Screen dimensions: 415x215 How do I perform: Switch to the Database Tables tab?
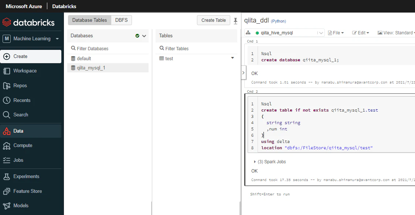point(89,20)
